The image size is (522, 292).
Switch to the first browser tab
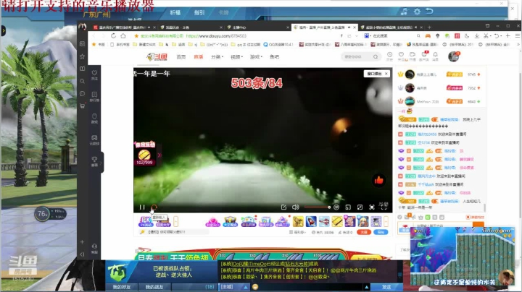(122, 27)
